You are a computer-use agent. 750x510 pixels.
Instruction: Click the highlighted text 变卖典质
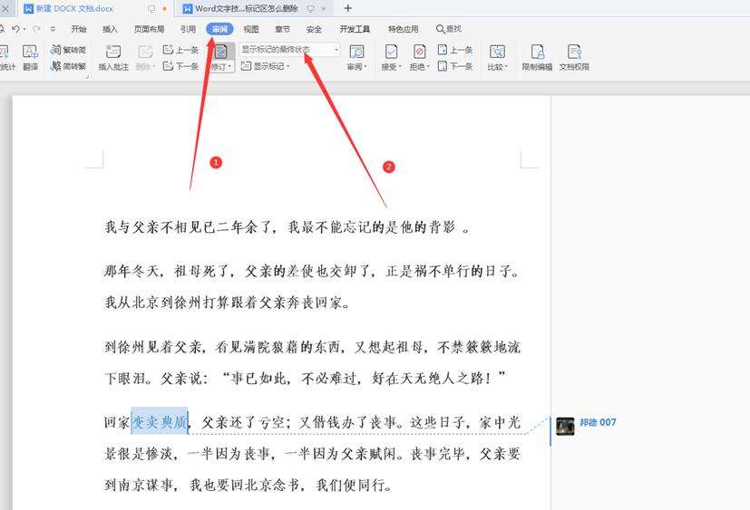[x=160, y=421]
